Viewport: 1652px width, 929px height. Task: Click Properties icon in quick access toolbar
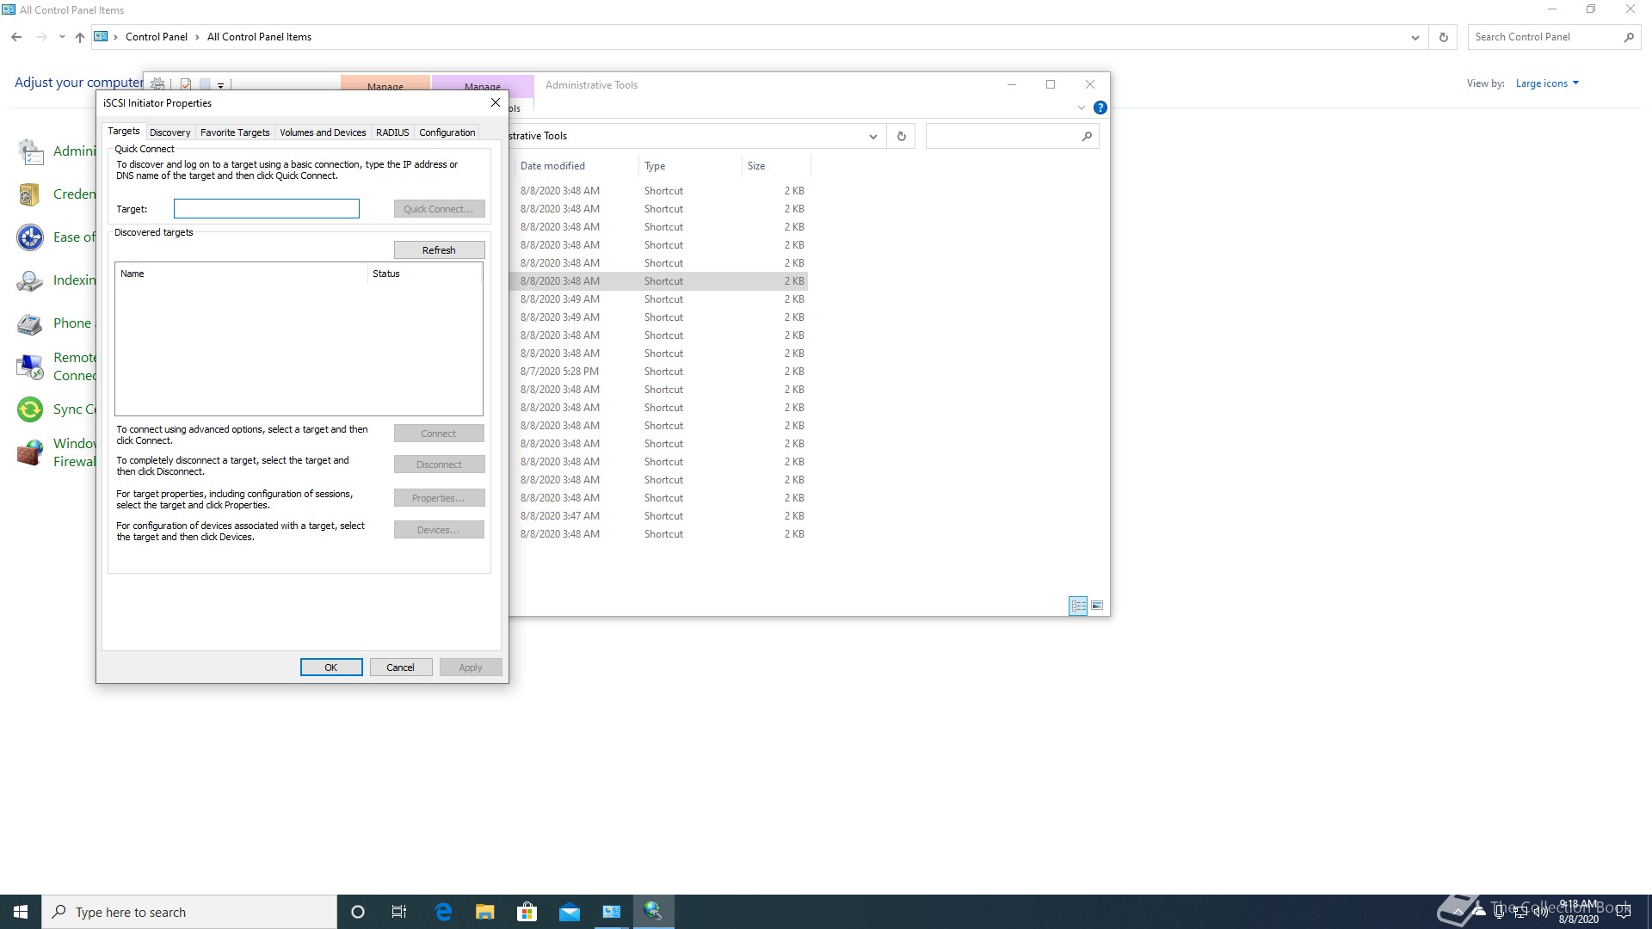(x=186, y=84)
